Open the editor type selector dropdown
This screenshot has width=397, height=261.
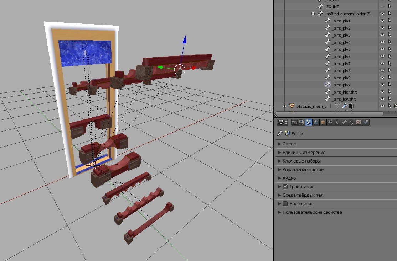pos(283,122)
